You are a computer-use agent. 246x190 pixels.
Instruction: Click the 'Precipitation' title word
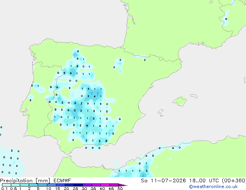[16, 181]
